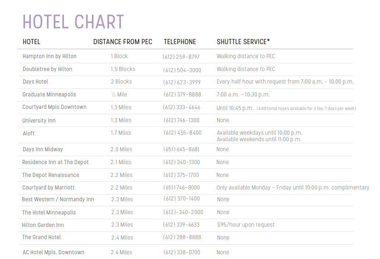
Task: Click phone number (612) 333-4646
Action: click(x=182, y=107)
